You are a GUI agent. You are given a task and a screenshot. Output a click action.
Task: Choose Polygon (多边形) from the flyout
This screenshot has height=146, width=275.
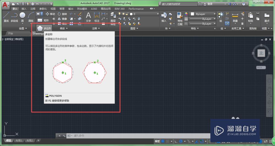[x=44, y=28]
